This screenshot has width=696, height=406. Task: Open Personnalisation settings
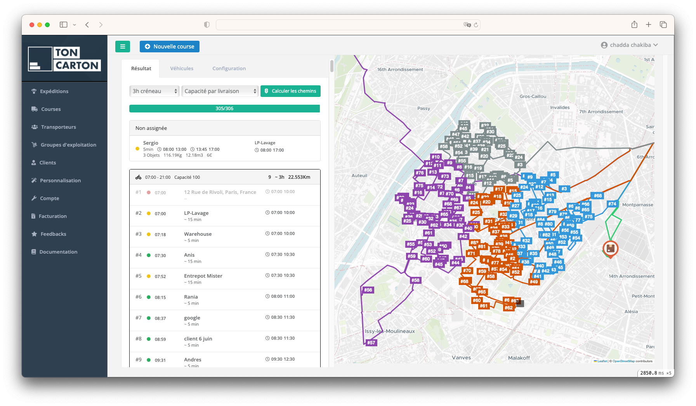(60, 180)
